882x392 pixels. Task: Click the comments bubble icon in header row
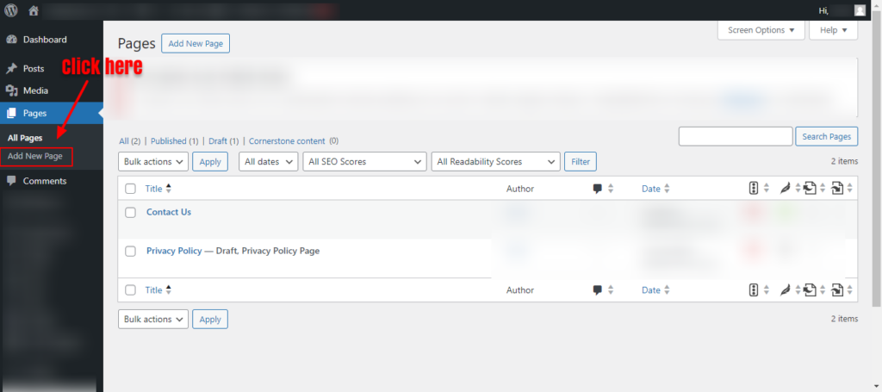pyautogui.click(x=598, y=189)
